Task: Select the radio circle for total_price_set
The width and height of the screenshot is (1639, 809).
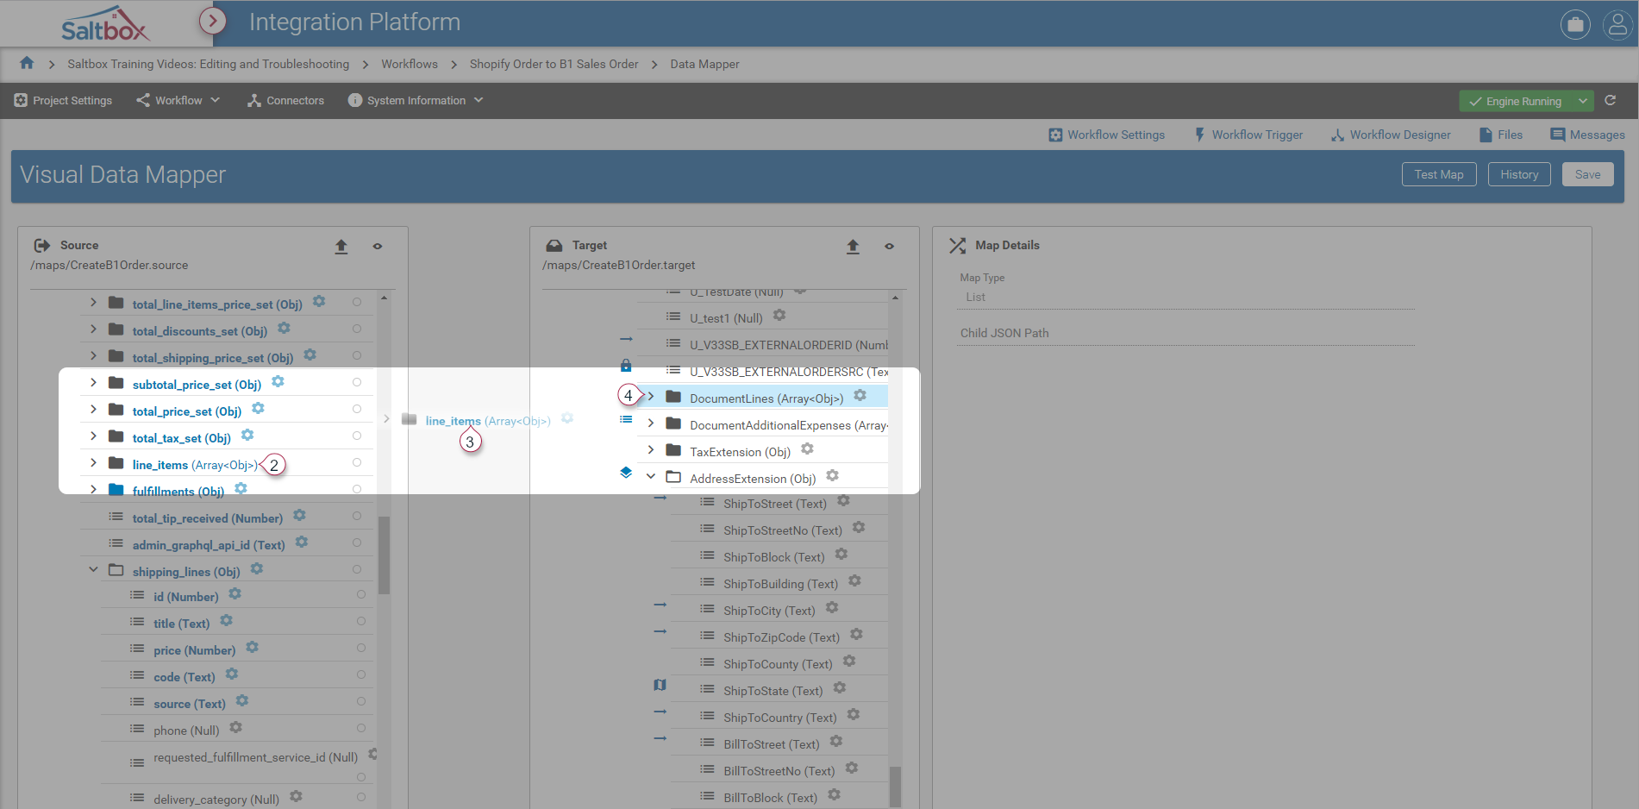Action: tap(357, 410)
